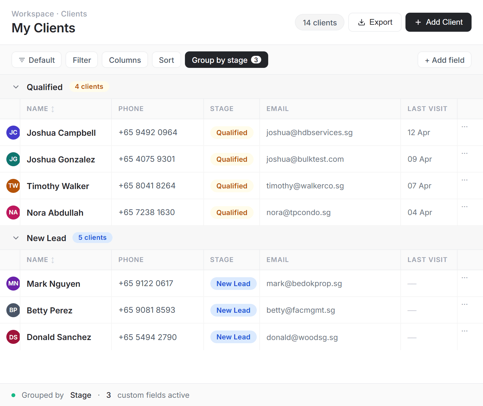Open Mark Nguyen's MN avatar
Viewport: 483px width, 406px height.
pyautogui.click(x=13, y=283)
